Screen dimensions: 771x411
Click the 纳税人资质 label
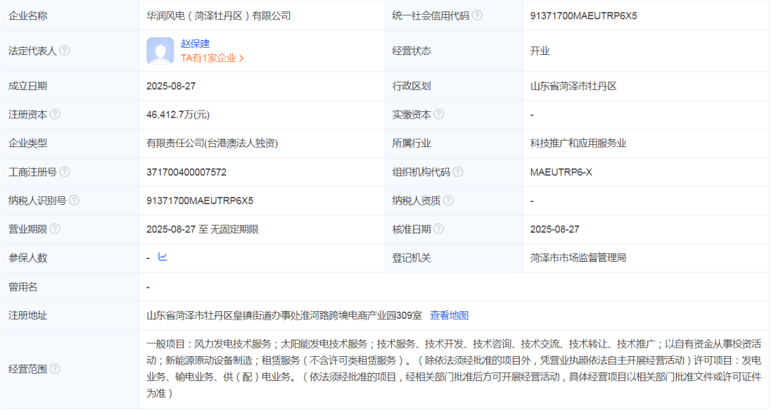pyautogui.click(x=416, y=201)
